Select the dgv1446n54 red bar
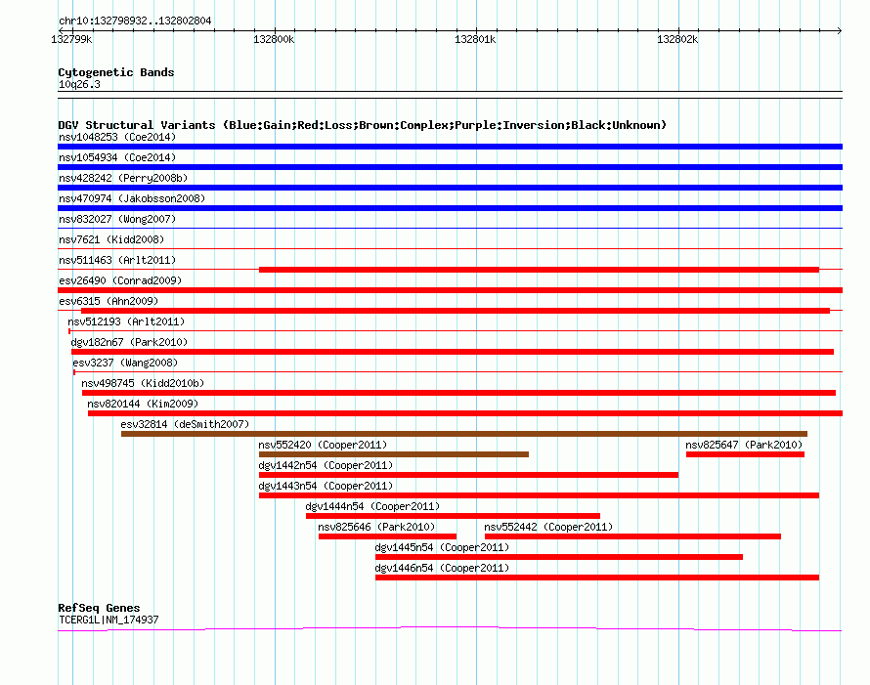This screenshot has width=870, height=685. coord(597,578)
